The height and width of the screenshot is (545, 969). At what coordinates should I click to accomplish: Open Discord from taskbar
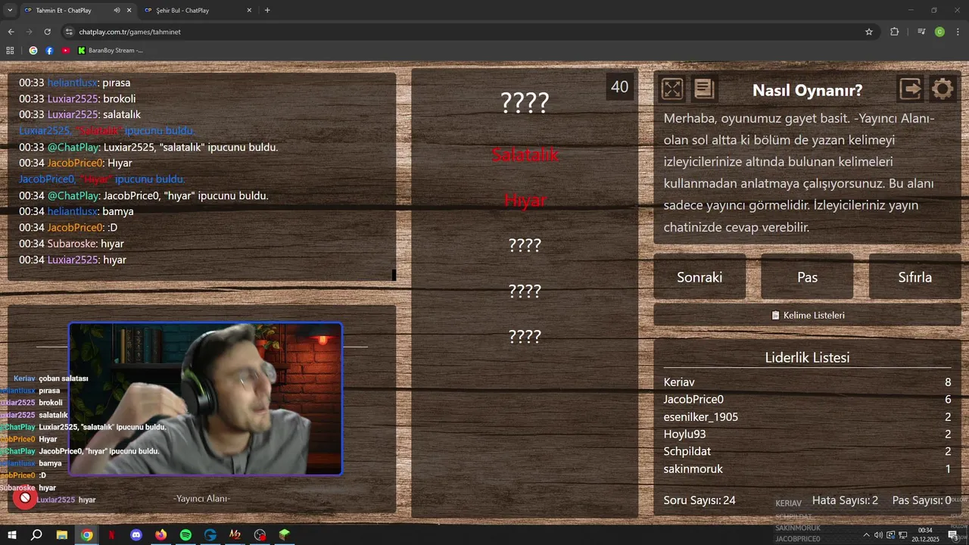click(136, 535)
